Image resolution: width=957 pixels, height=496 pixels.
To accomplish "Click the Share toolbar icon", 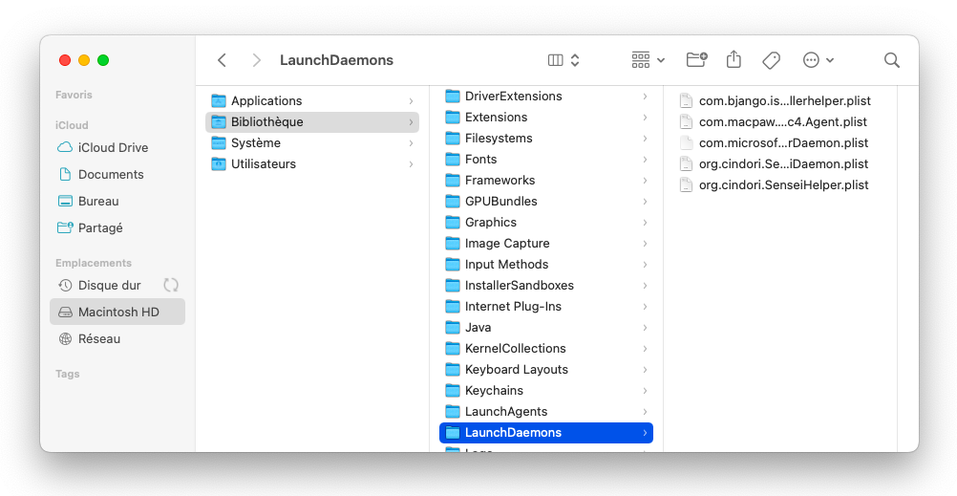I will pyautogui.click(x=734, y=60).
